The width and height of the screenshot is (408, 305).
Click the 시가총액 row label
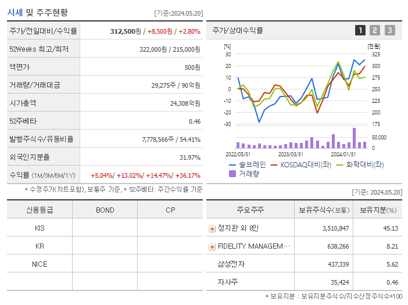pos(23,103)
